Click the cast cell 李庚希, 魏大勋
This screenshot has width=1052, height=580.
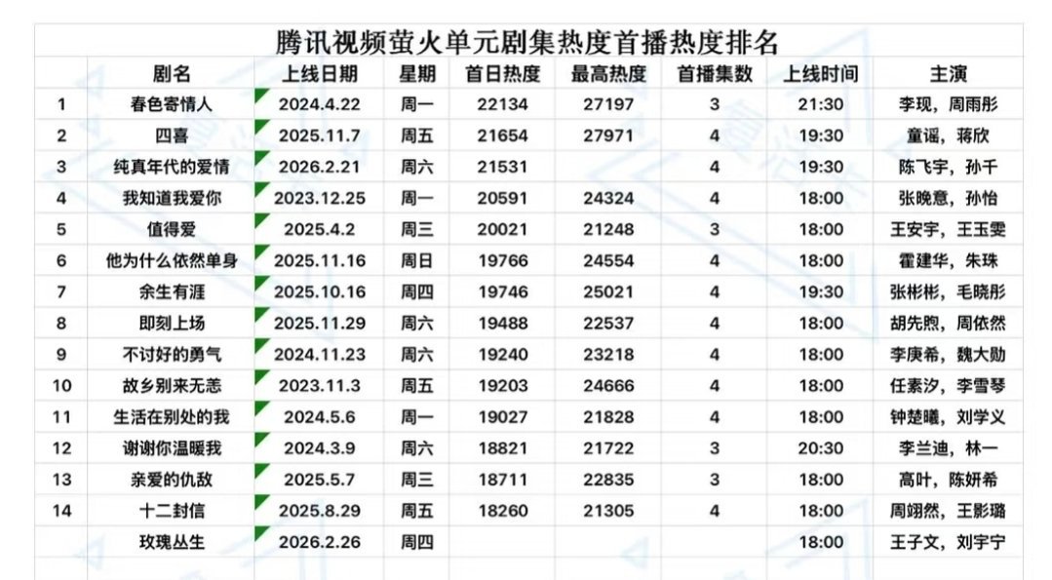tap(948, 355)
